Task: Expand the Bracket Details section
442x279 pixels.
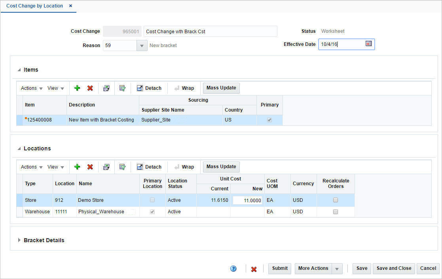Action: [x=19, y=240]
